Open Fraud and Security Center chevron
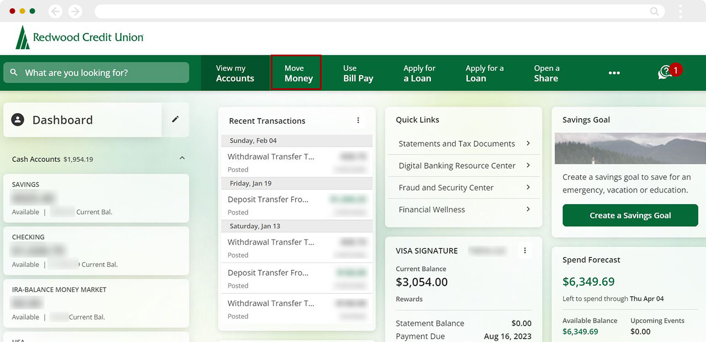This screenshot has height=342, width=706. [x=528, y=188]
